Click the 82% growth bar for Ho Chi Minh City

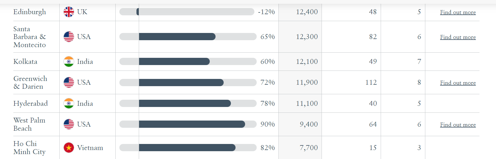pos(187,148)
